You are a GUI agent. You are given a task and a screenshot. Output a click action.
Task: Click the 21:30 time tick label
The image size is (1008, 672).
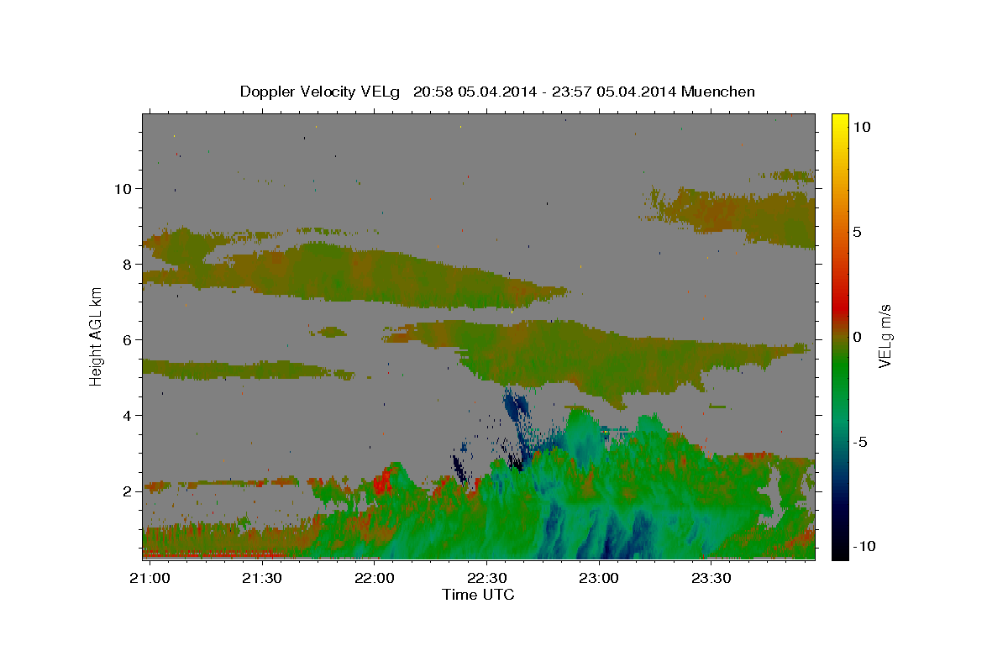coord(261,579)
